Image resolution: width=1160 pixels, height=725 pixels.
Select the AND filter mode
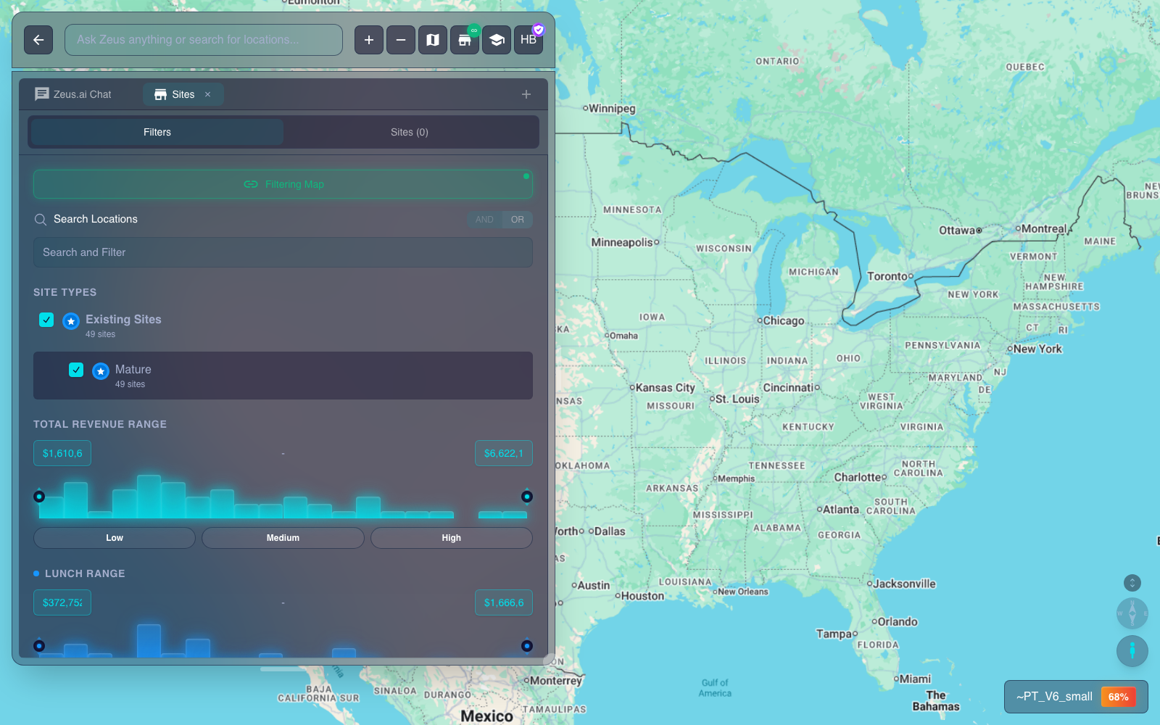pos(484,220)
